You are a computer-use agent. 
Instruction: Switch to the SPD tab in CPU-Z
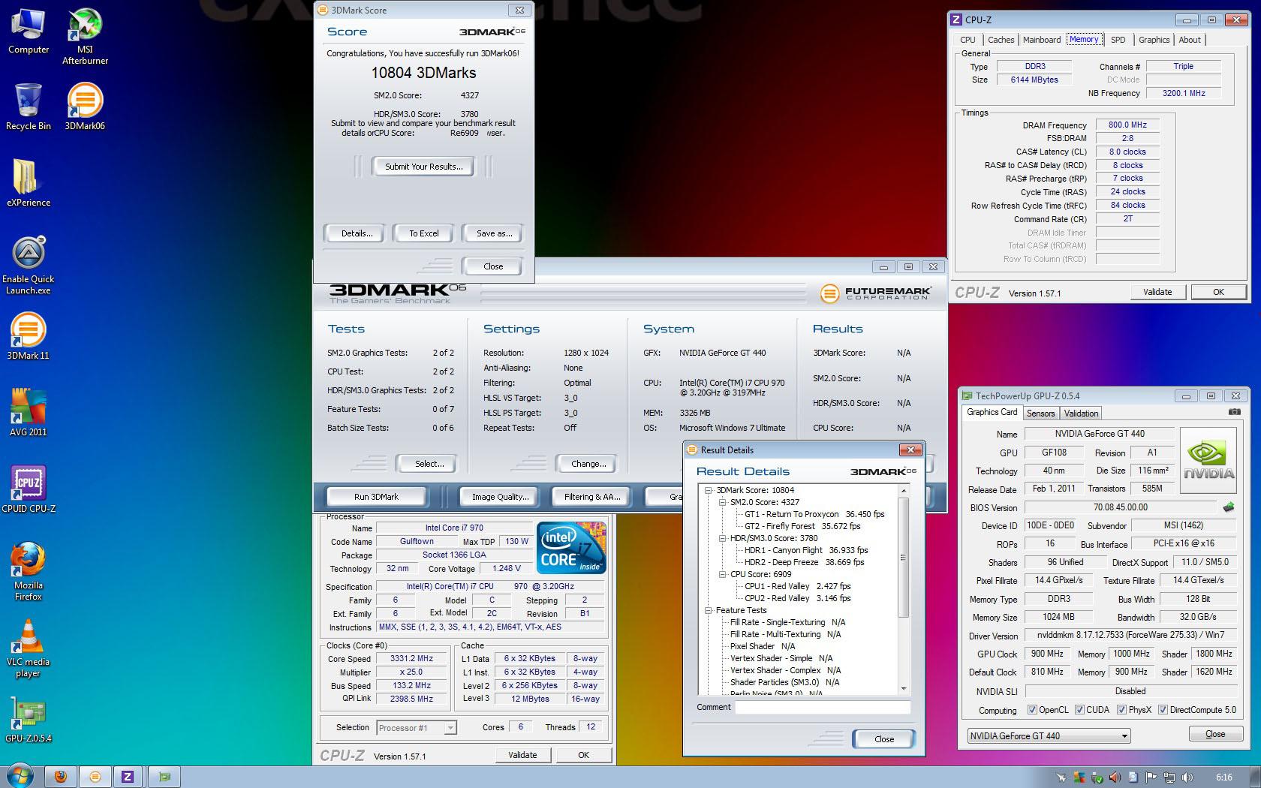pyautogui.click(x=1118, y=40)
